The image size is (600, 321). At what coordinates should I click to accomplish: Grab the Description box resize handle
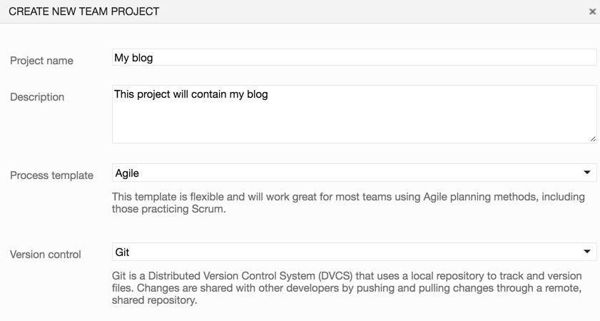(593, 139)
